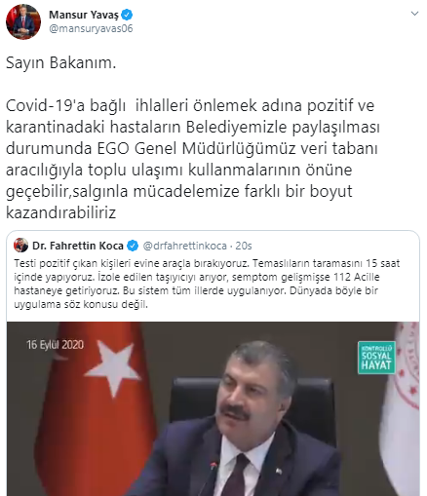The height and width of the screenshot is (496, 427).
Task: Expand tweet options chevron menu
Action: pos(414,14)
